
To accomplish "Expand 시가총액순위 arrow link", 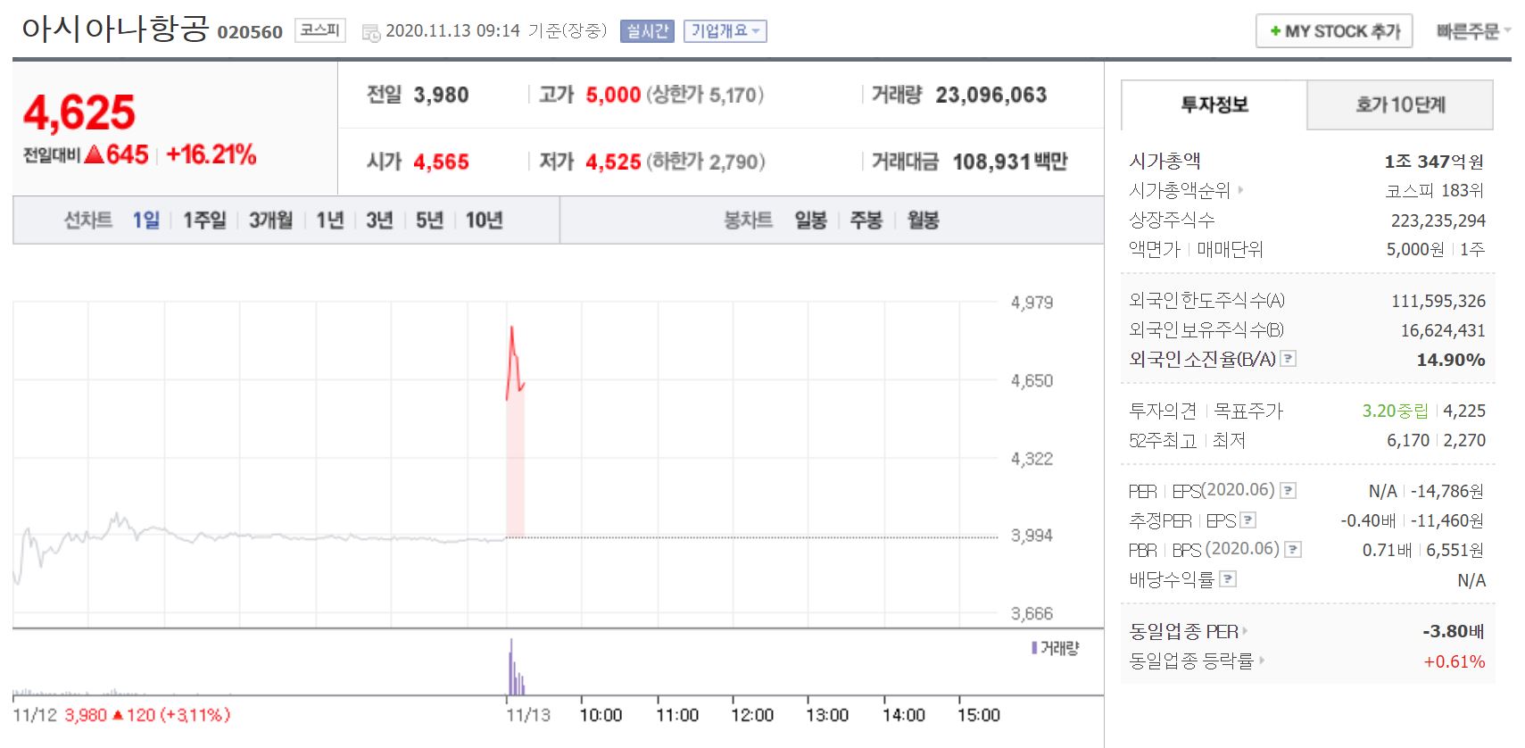I will [1240, 190].
